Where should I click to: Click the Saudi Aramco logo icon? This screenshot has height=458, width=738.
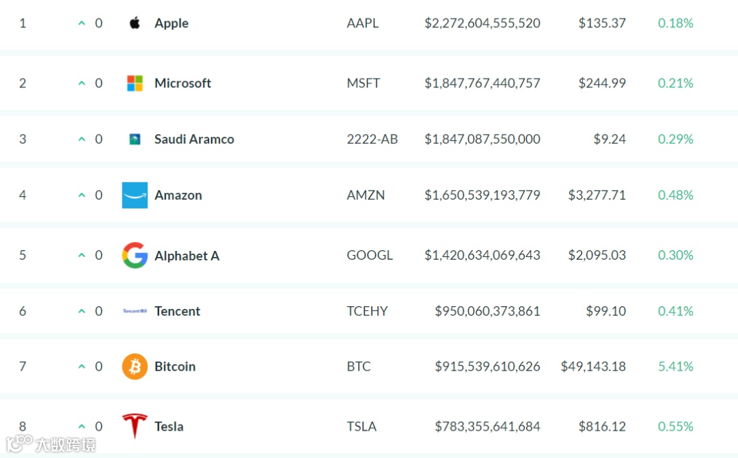(x=135, y=139)
